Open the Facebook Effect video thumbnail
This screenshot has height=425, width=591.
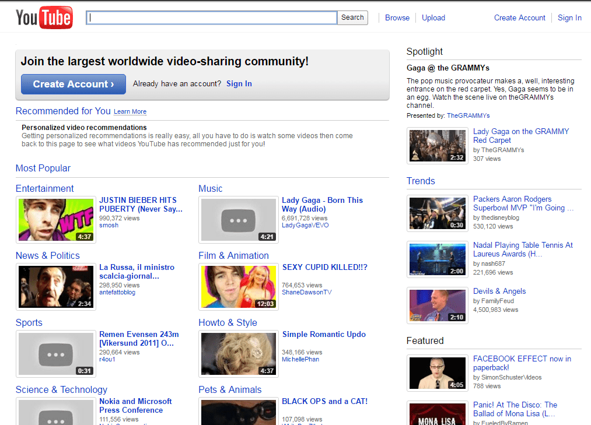tap(438, 373)
